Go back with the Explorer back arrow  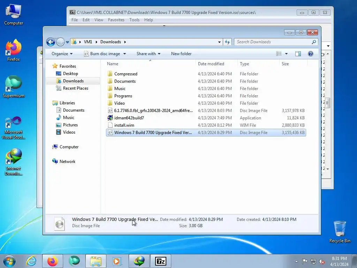pyautogui.click(x=51, y=42)
